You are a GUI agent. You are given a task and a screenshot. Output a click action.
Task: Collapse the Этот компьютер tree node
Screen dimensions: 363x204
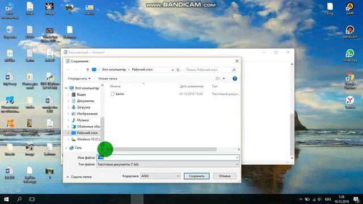66,88
